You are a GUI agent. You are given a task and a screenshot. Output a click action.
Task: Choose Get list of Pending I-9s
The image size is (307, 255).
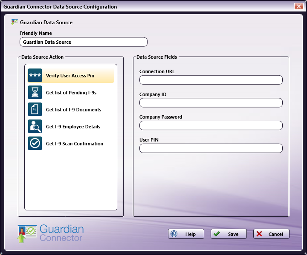tap(71, 93)
